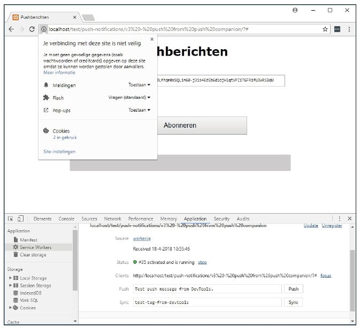Switch to Network tab
The width and height of the screenshot is (360, 328).
112,218
